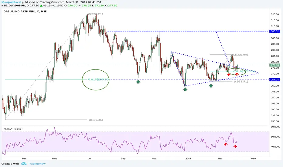Click the O:274.00 open value
This screenshot has width=283, height=167.
[71, 5]
